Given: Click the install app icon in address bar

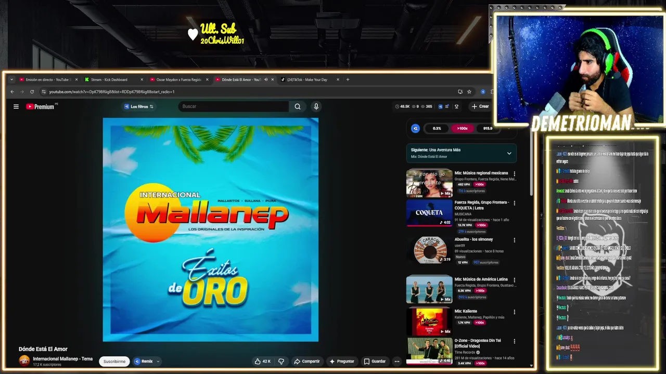Looking at the screenshot, I should pos(460,92).
